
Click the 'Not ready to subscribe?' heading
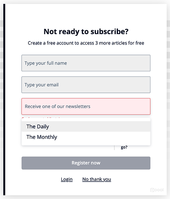coord(86,32)
